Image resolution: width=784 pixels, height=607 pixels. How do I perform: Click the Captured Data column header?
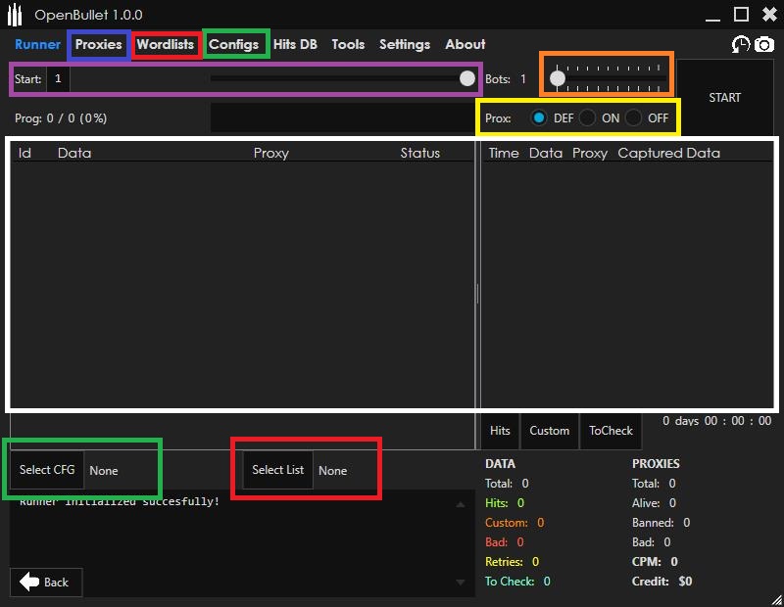(x=669, y=153)
